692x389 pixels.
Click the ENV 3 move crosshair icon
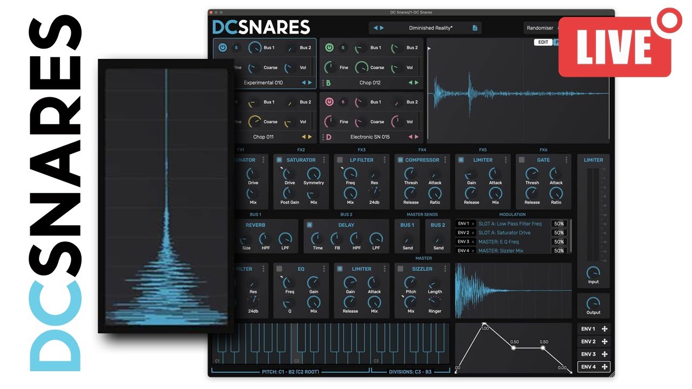coord(604,354)
